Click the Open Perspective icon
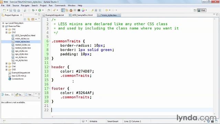Viewport: 220px width, 124px height. (195, 10)
